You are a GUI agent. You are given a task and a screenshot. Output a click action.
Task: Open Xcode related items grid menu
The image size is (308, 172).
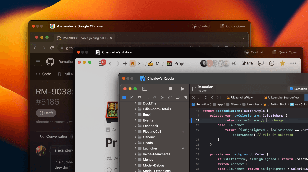(205, 98)
